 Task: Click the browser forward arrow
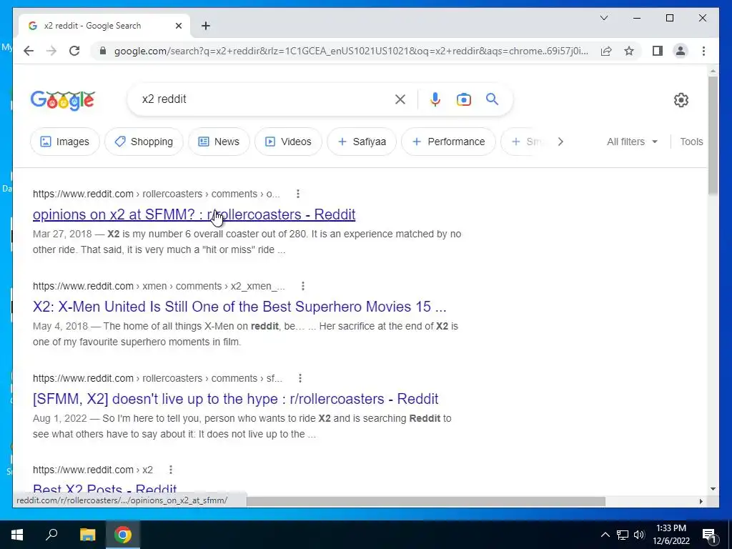coord(51,51)
